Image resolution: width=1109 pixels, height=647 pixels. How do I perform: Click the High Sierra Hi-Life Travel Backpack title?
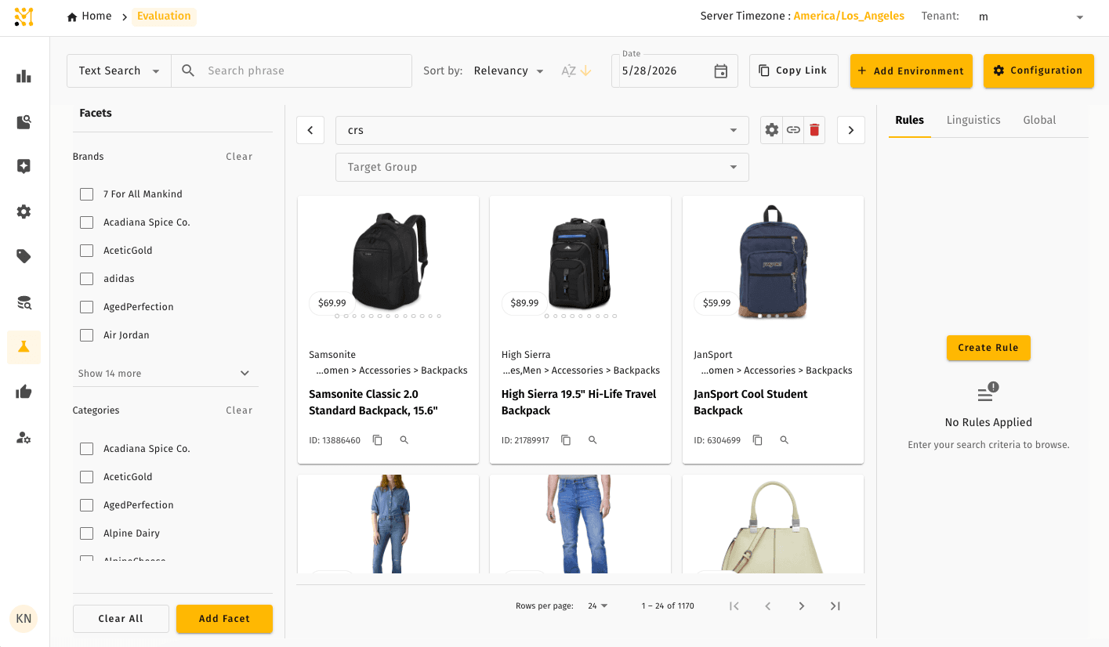(579, 403)
